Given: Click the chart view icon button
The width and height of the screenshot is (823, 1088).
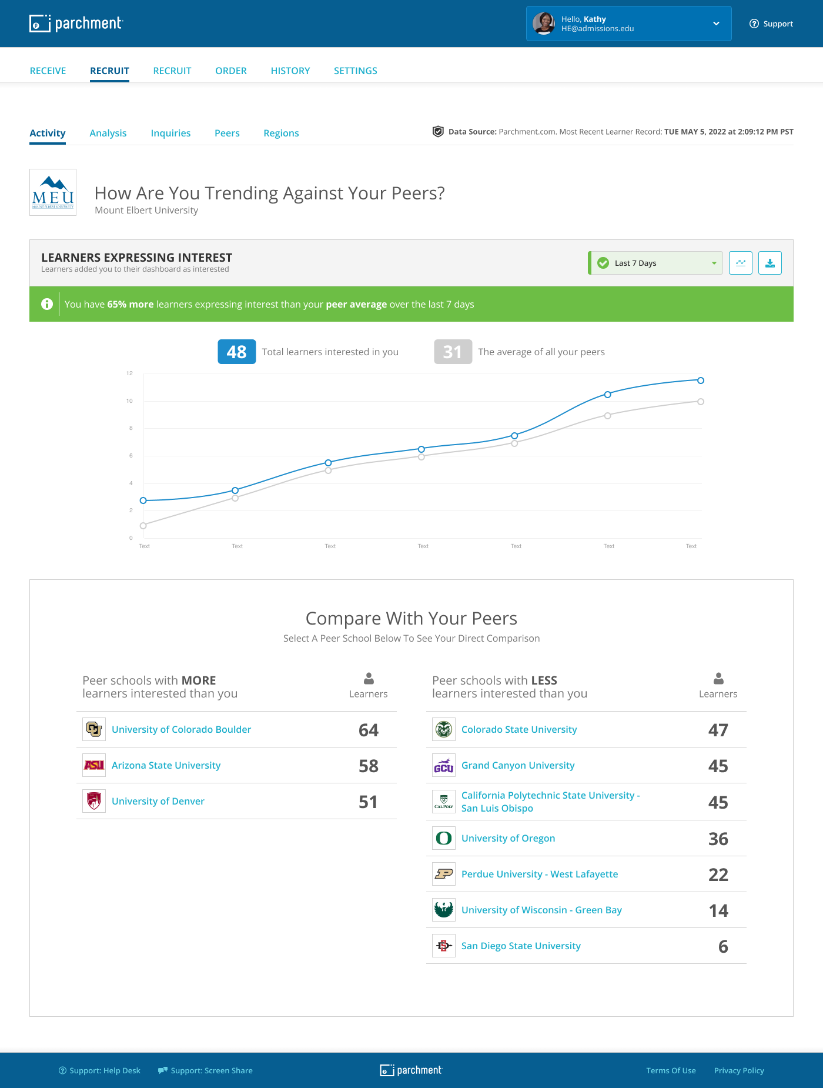Looking at the screenshot, I should (740, 263).
